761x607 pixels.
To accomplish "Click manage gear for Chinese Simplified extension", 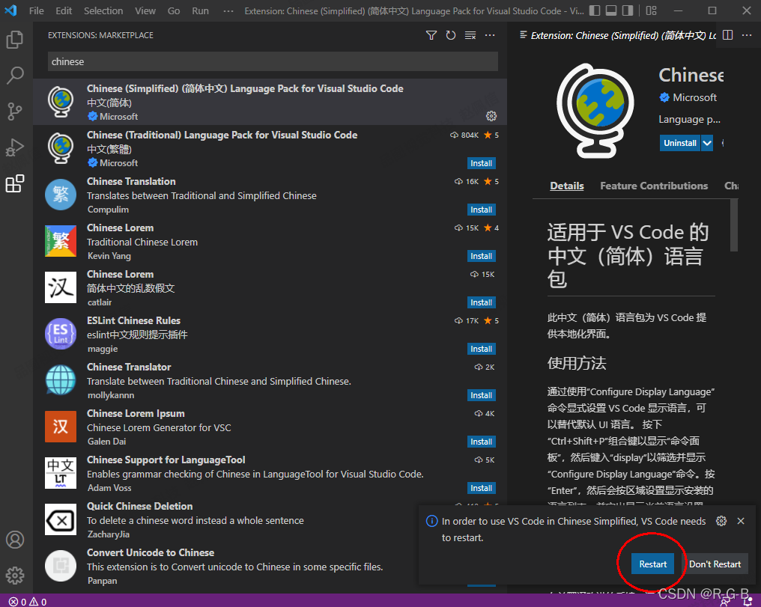I will coord(491,116).
